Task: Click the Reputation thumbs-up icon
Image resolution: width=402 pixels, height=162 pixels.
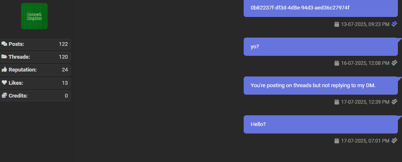Action: [4, 69]
